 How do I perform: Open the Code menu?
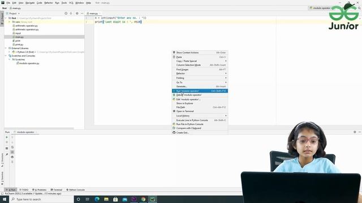pyautogui.click(x=40, y=3)
